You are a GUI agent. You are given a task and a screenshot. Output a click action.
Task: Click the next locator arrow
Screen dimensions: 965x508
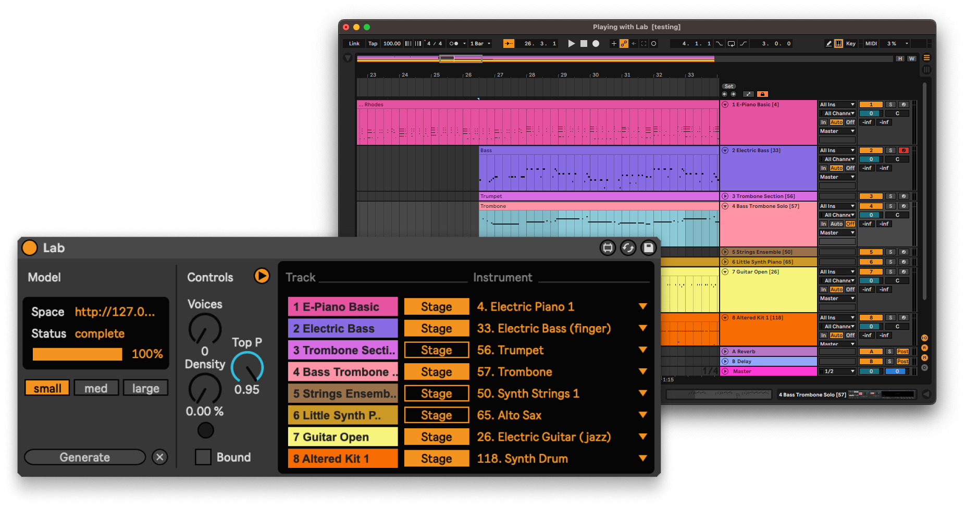(733, 94)
